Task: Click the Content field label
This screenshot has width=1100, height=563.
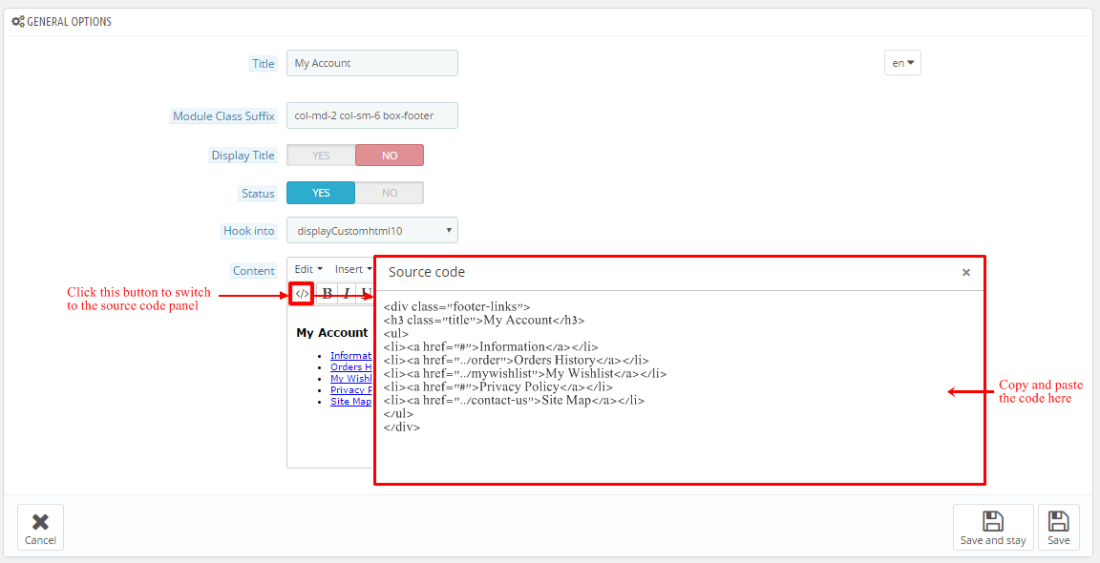Action: click(x=254, y=271)
